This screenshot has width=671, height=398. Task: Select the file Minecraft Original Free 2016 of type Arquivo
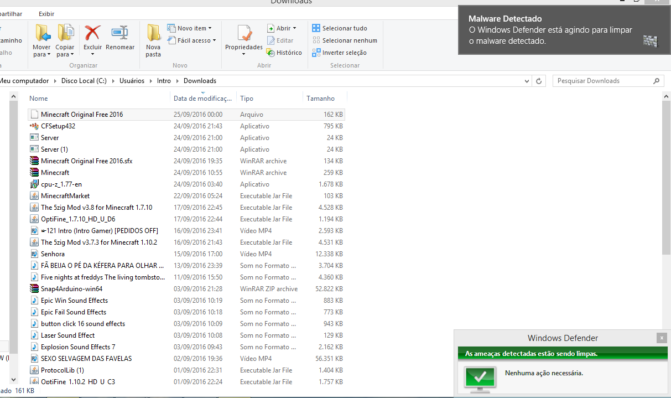(x=186, y=115)
